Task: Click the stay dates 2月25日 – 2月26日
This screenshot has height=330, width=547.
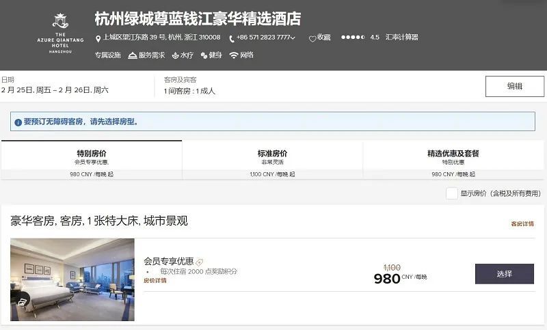Action: tap(55, 90)
